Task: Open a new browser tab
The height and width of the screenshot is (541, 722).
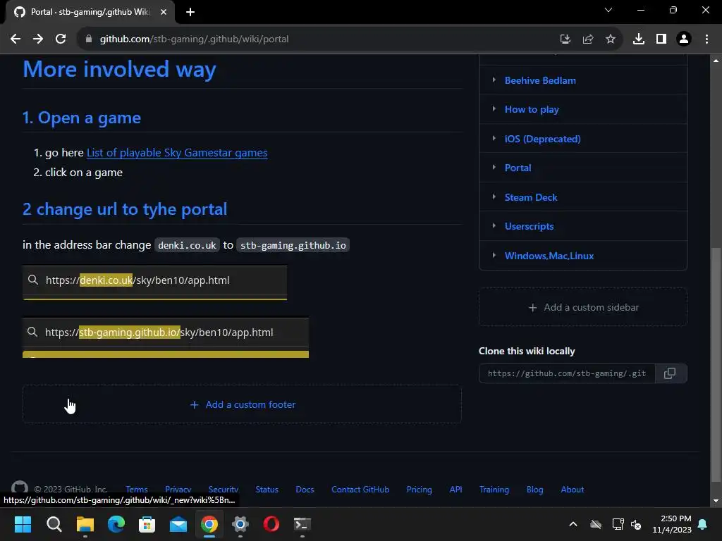Action: point(190,12)
